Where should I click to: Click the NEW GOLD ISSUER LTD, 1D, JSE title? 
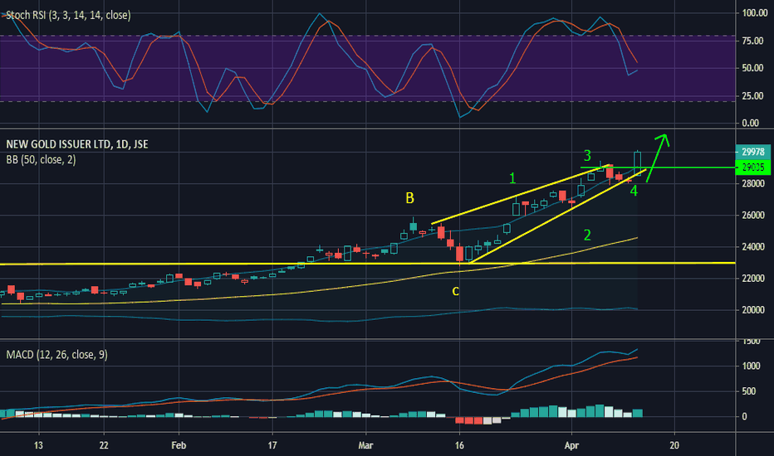[x=77, y=144]
